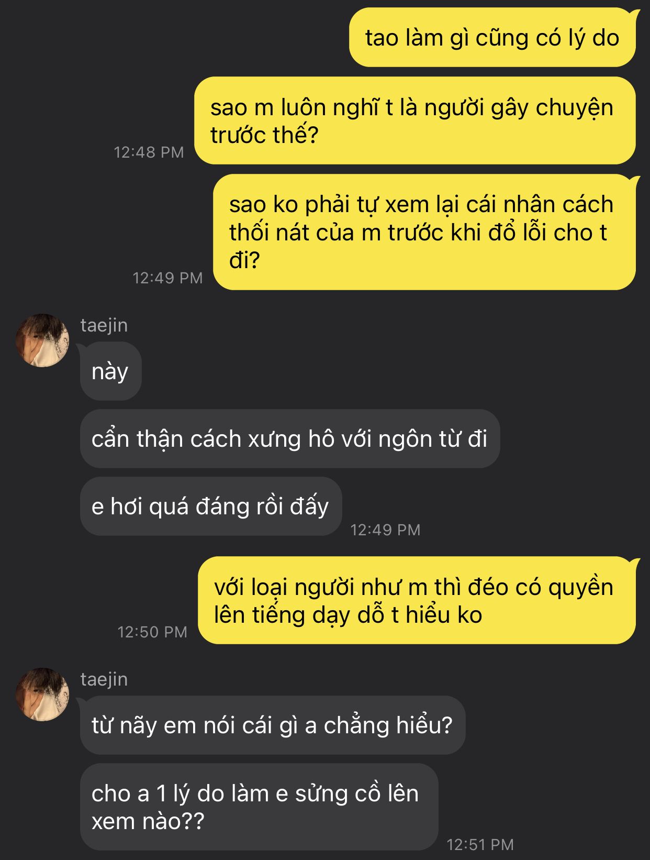Tap the gray bubble "này"

[x=110, y=371]
